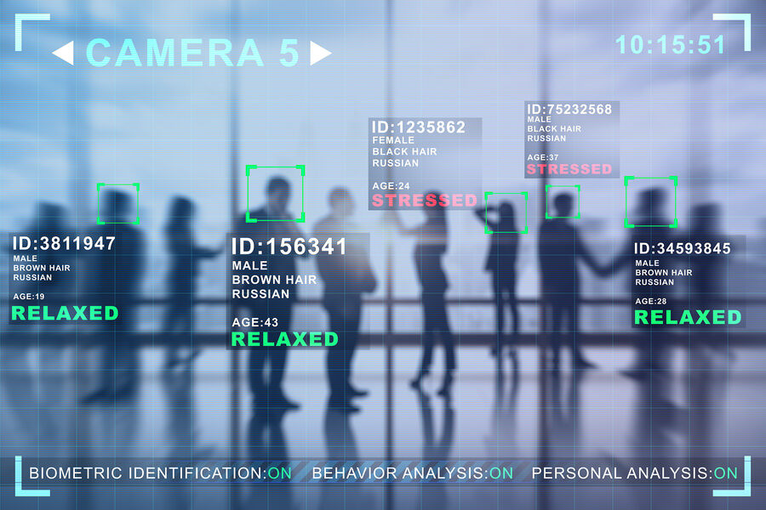Click the 10:15:51 timestamp

(671, 45)
